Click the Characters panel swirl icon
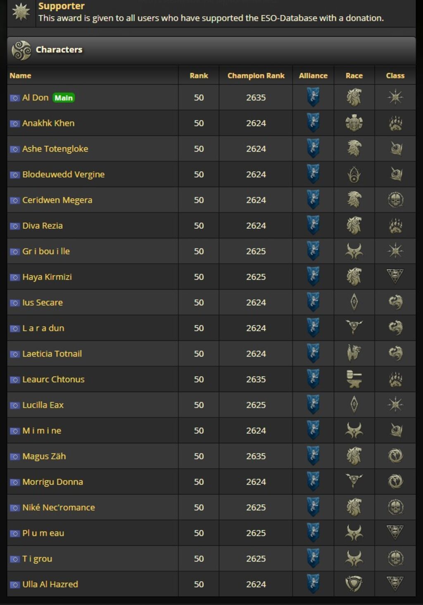The height and width of the screenshot is (605, 423). point(21,50)
